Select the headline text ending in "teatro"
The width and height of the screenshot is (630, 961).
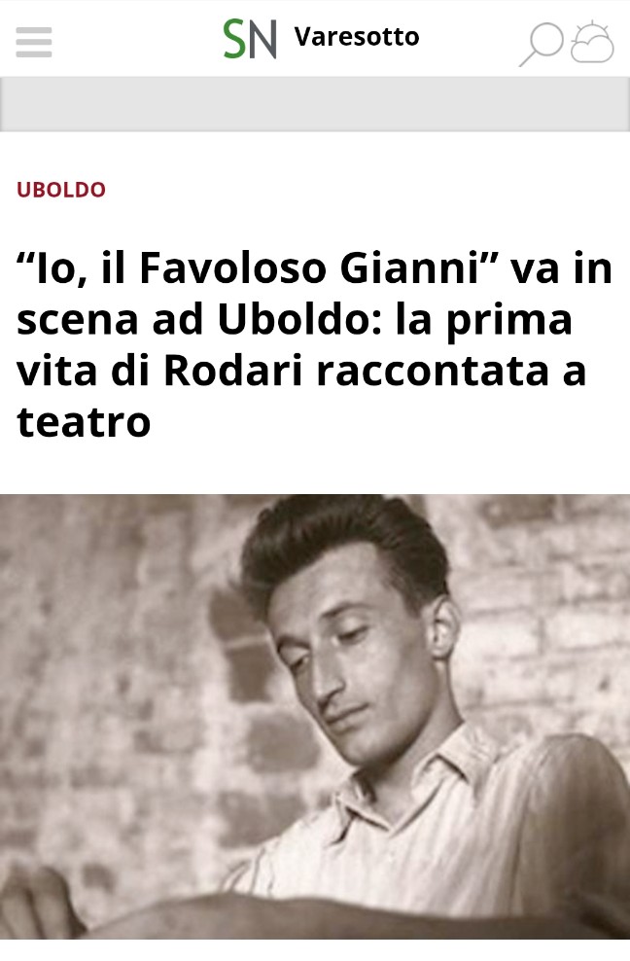(x=314, y=345)
